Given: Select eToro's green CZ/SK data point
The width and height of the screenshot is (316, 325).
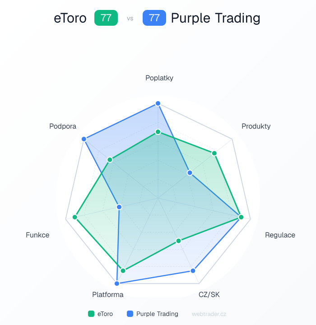Looking at the screenshot, I should click(178, 241).
